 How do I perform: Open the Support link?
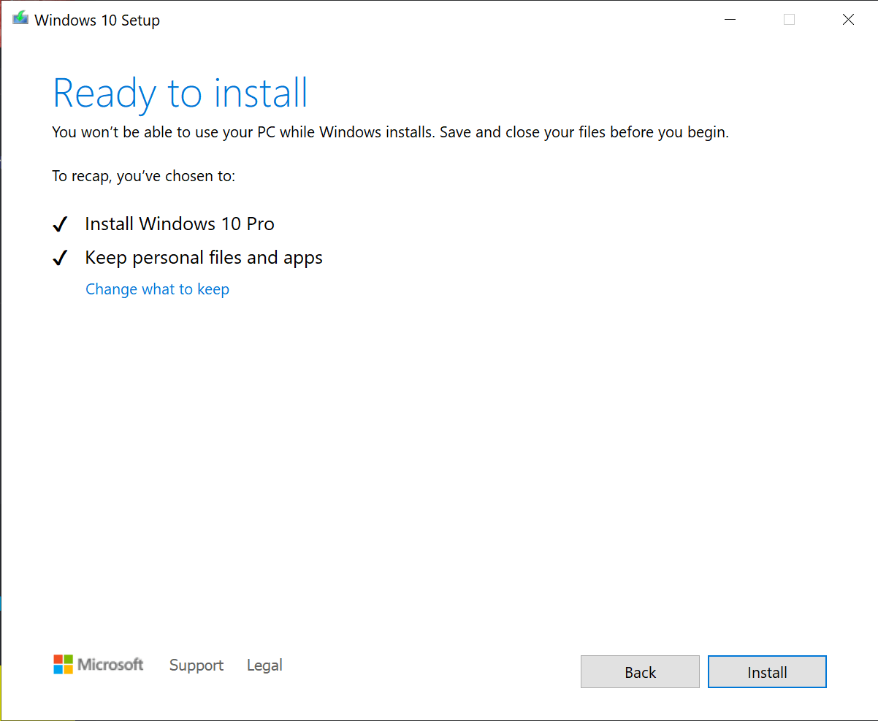196,665
